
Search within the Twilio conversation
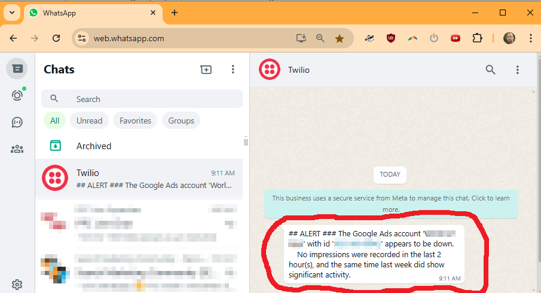[490, 70]
